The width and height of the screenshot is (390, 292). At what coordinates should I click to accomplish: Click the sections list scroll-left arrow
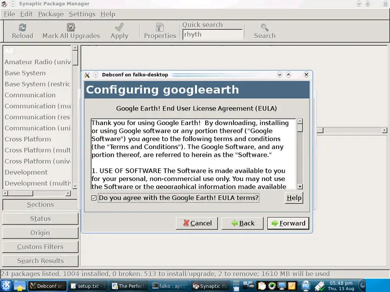[x=5, y=193]
